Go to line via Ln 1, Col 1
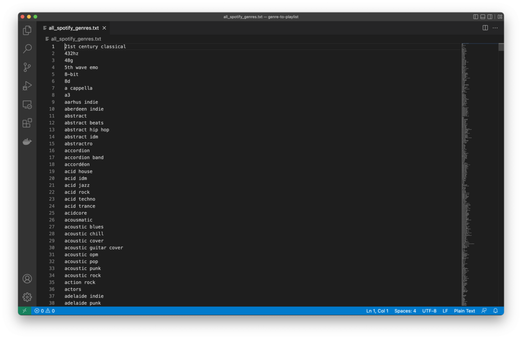Viewport: 522px width, 339px height. 377,311
